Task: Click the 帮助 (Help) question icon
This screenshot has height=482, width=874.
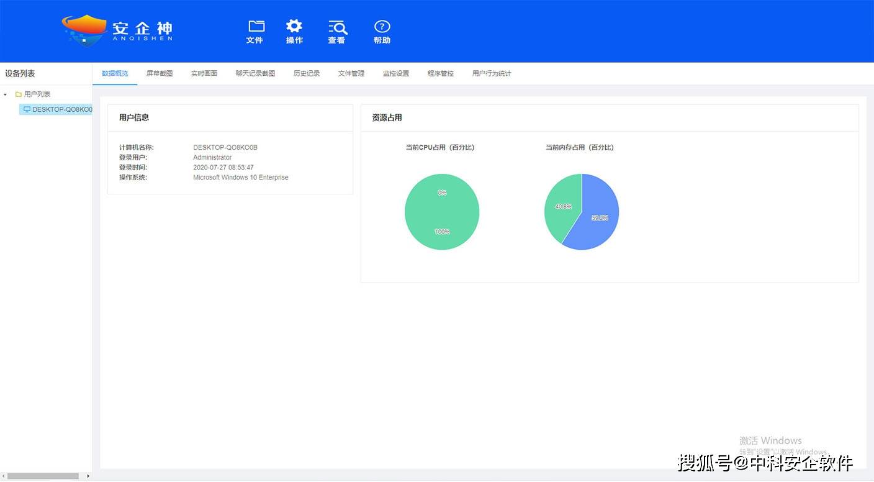Action: tap(382, 27)
